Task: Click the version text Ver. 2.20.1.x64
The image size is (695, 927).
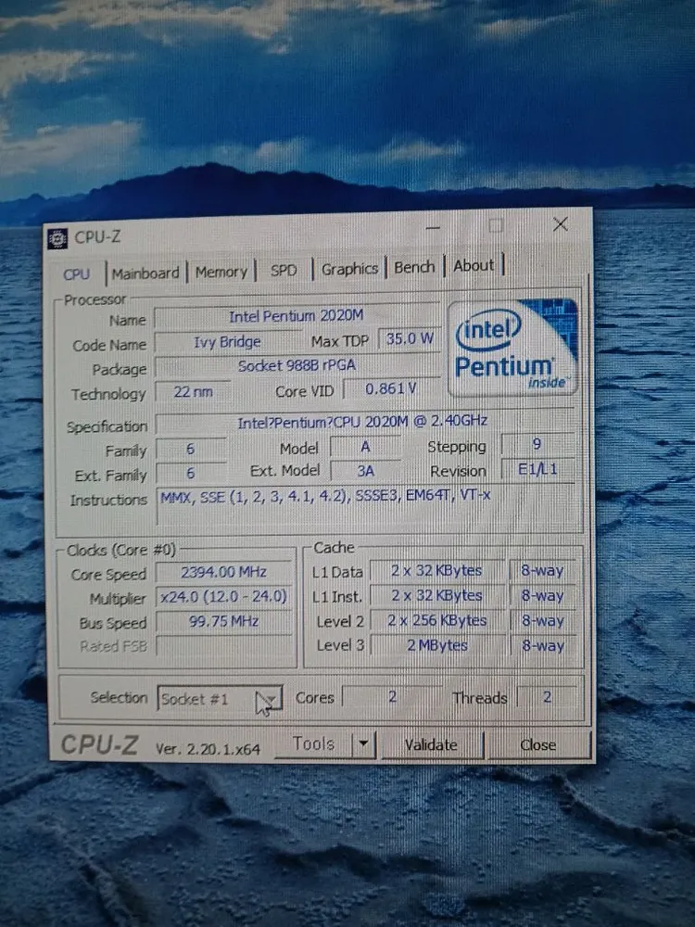Action: (208, 749)
